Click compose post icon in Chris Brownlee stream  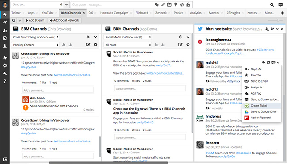88,45
